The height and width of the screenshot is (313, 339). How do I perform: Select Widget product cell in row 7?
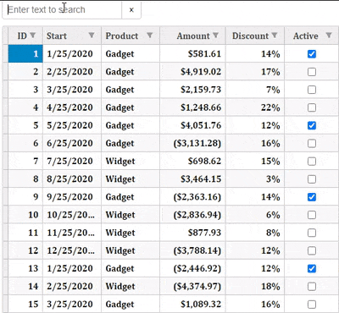[x=131, y=161]
